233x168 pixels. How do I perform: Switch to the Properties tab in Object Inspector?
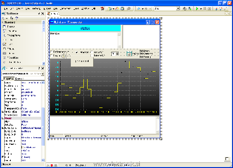point(8,79)
